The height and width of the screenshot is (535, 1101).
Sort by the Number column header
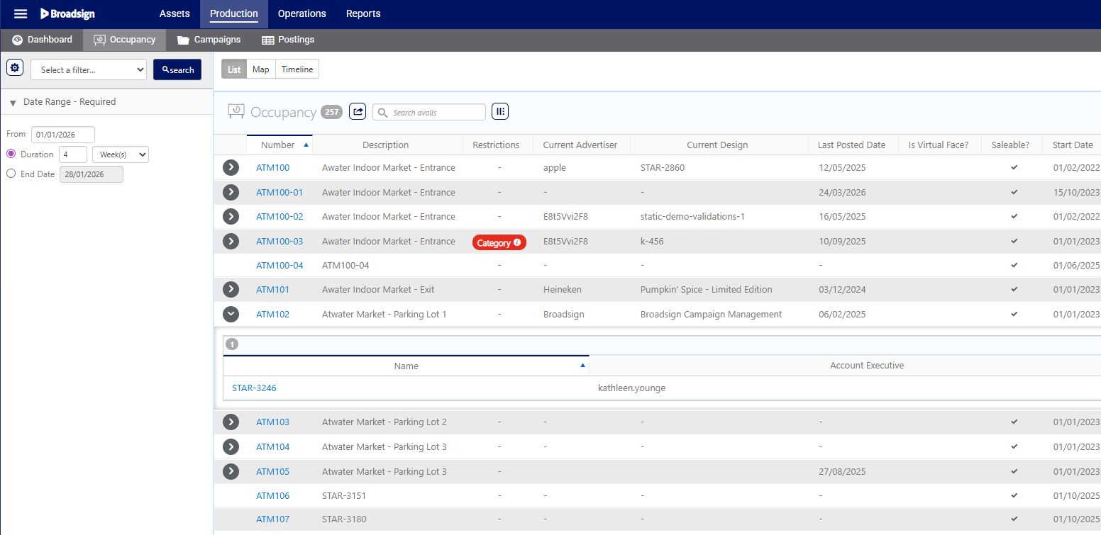click(x=278, y=145)
